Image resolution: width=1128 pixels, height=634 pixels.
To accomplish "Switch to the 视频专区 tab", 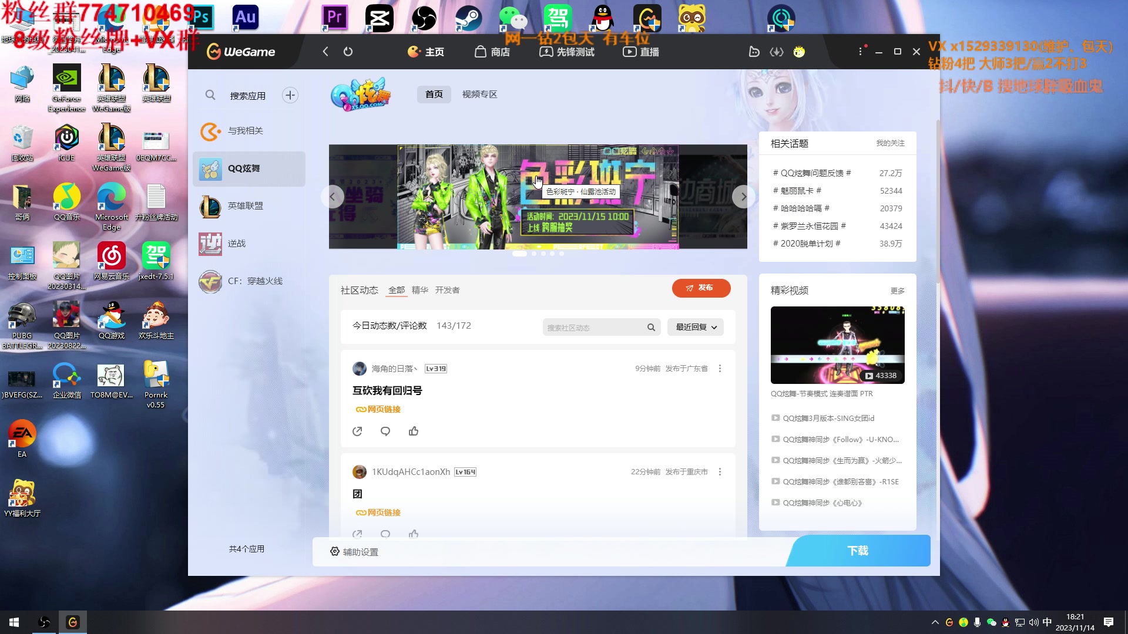I will pyautogui.click(x=479, y=94).
